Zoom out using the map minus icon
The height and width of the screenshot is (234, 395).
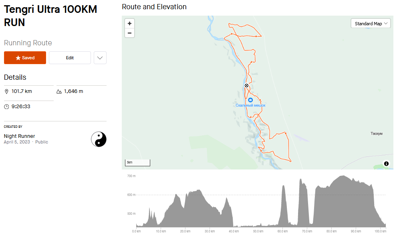(129, 33)
